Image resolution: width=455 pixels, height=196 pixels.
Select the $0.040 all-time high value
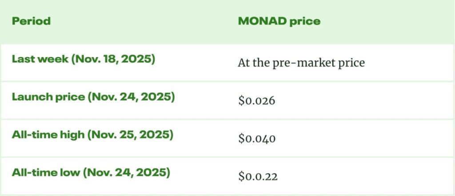(257, 138)
